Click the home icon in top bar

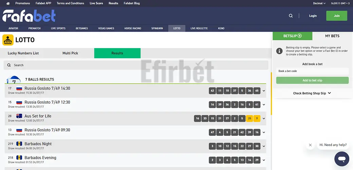coord(8,3)
